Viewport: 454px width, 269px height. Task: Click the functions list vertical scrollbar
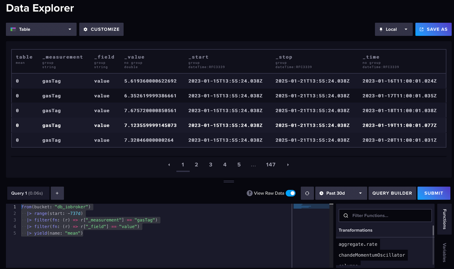433,231
